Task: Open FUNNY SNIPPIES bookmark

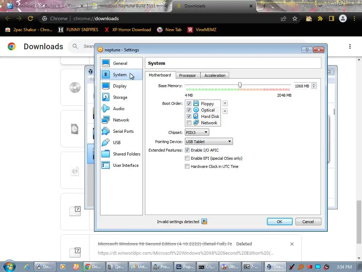Action: click(78, 30)
